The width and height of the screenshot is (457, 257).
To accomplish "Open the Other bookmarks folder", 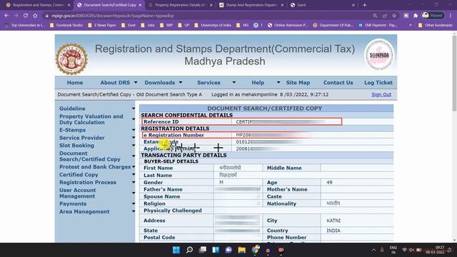I will tap(436, 26).
